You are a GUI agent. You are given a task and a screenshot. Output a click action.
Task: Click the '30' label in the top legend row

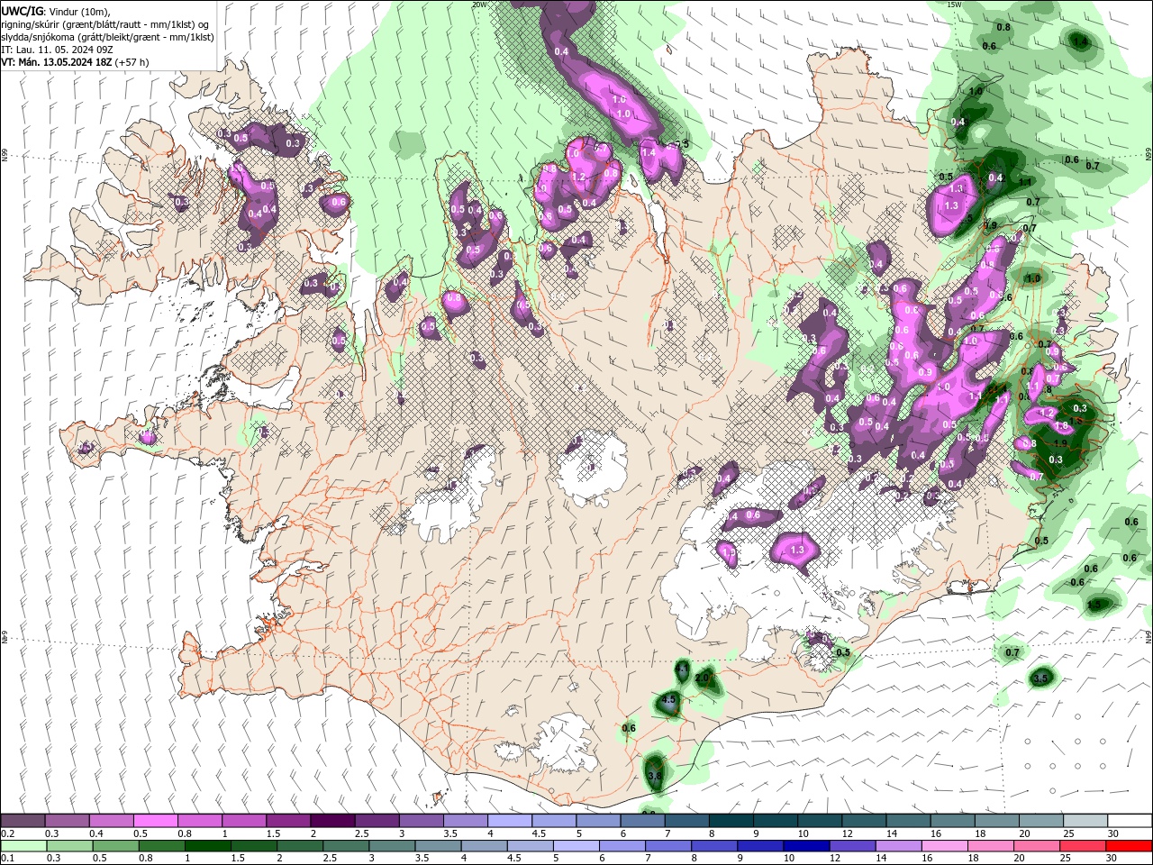pyautogui.click(x=1113, y=833)
